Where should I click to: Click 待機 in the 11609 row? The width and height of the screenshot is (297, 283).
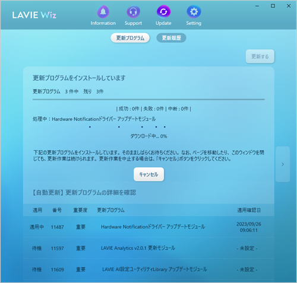[37, 269]
